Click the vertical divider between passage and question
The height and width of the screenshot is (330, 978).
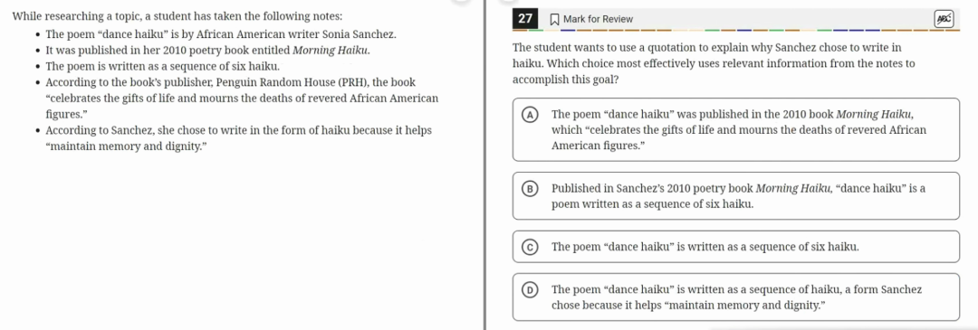click(485, 165)
